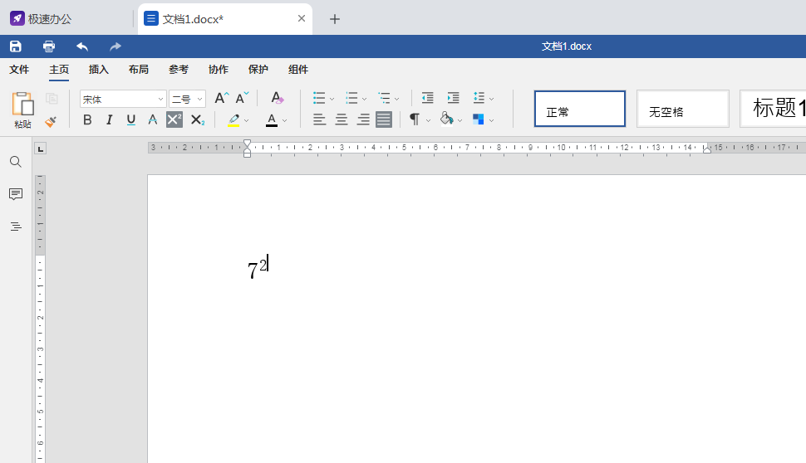The image size is (806, 463).
Task: Show nonprinting paragraph marks
Action: point(415,119)
